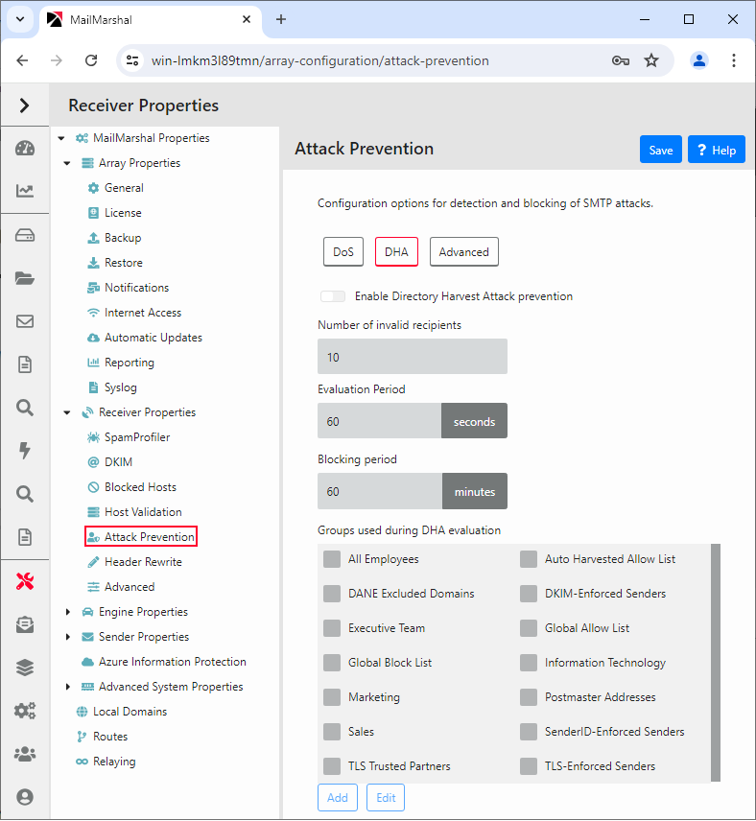Viewport: 756px width, 821px height.
Task: Open the layers stack icon in sidebar
Action: tap(25, 668)
